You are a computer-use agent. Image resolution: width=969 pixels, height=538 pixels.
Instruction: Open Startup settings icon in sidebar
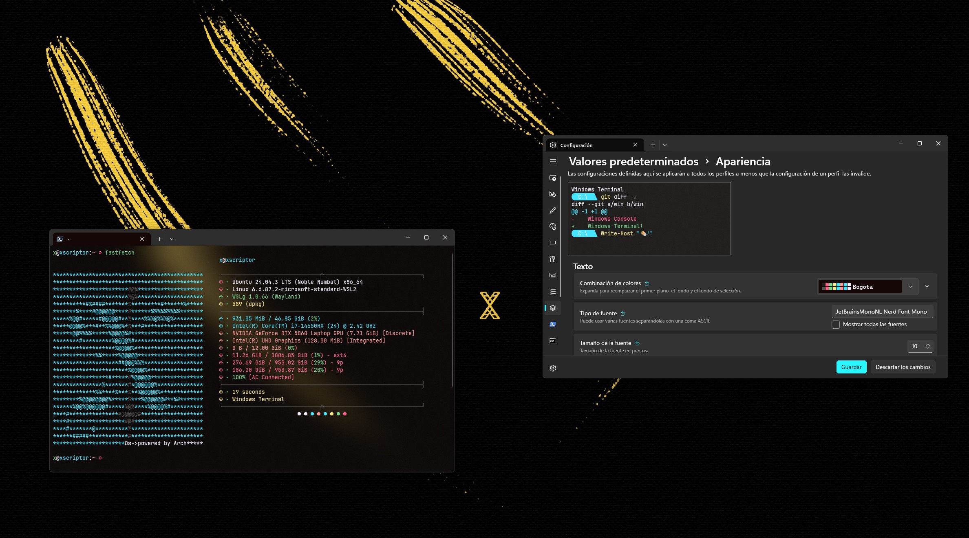pos(553,178)
